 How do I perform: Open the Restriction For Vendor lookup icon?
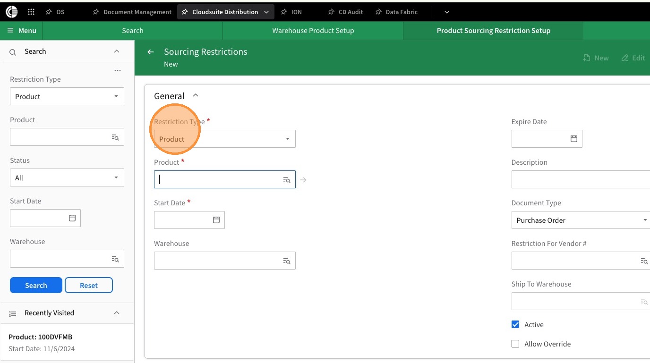[x=644, y=261]
